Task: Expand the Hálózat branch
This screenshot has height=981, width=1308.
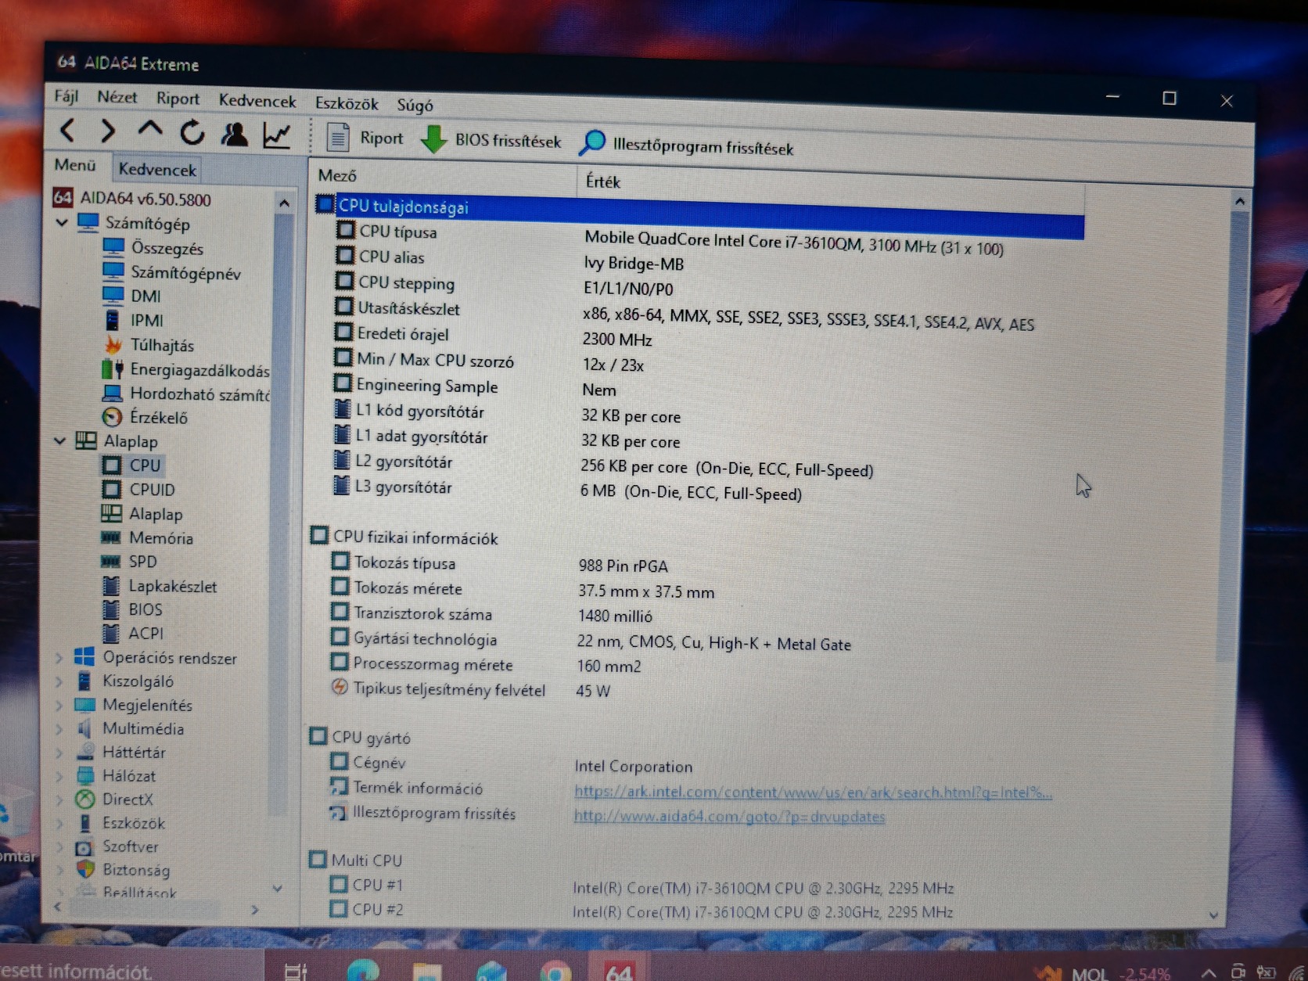Action: pyautogui.click(x=59, y=777)
